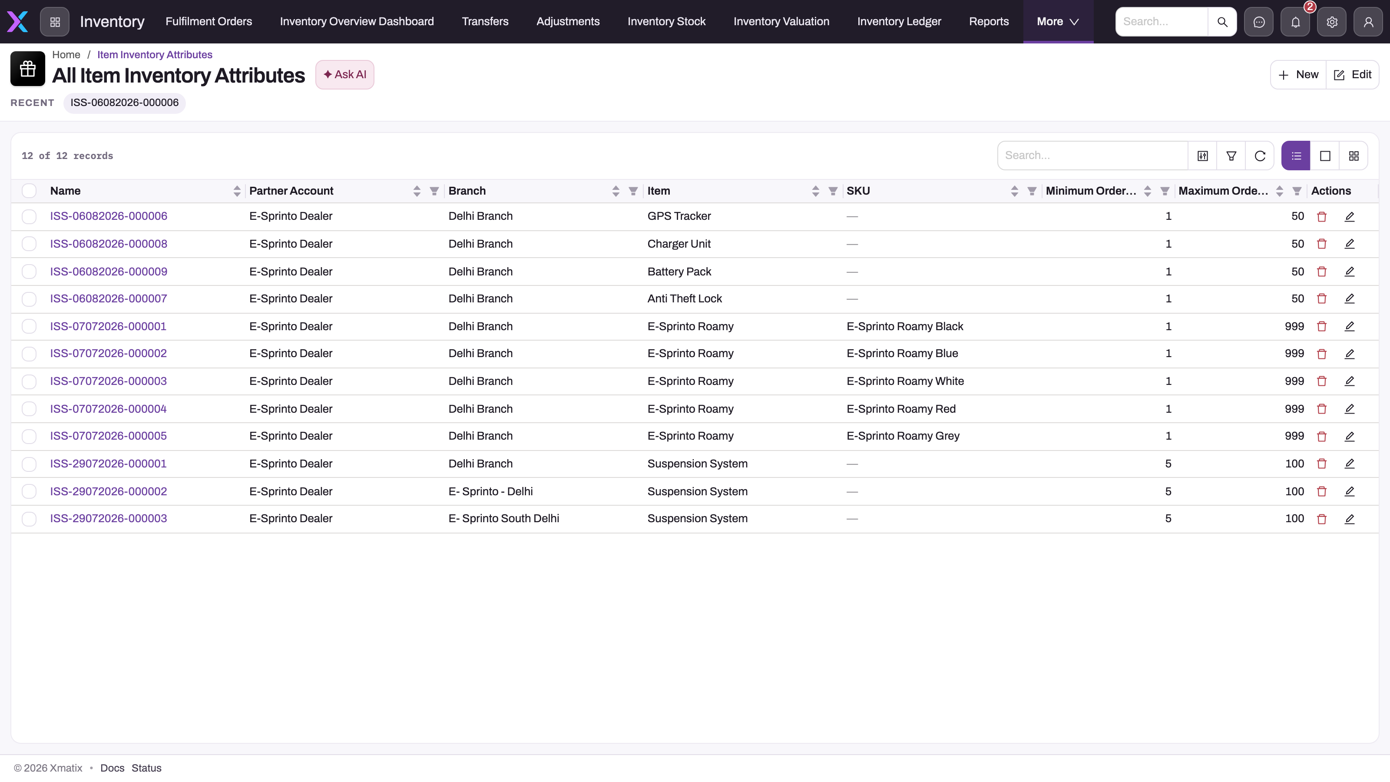Delete the Anti Theft Lock row
This screenshot has height=782, width=1390.
1321,298
